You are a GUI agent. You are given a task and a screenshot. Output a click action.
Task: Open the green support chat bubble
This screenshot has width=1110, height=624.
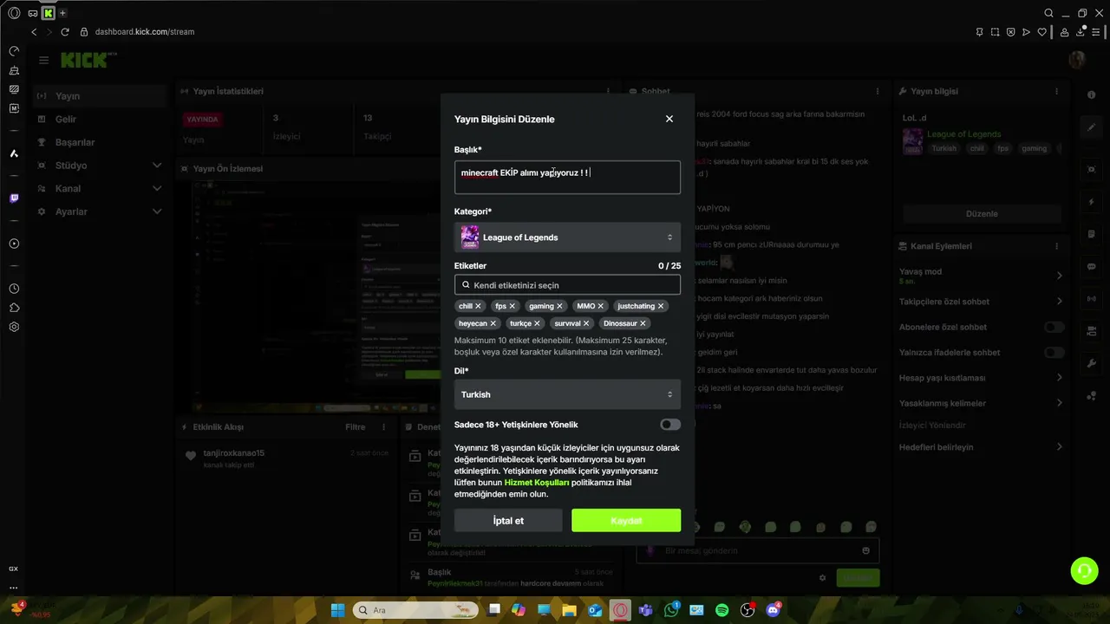pyautogui.click(x=1084, y=570)
